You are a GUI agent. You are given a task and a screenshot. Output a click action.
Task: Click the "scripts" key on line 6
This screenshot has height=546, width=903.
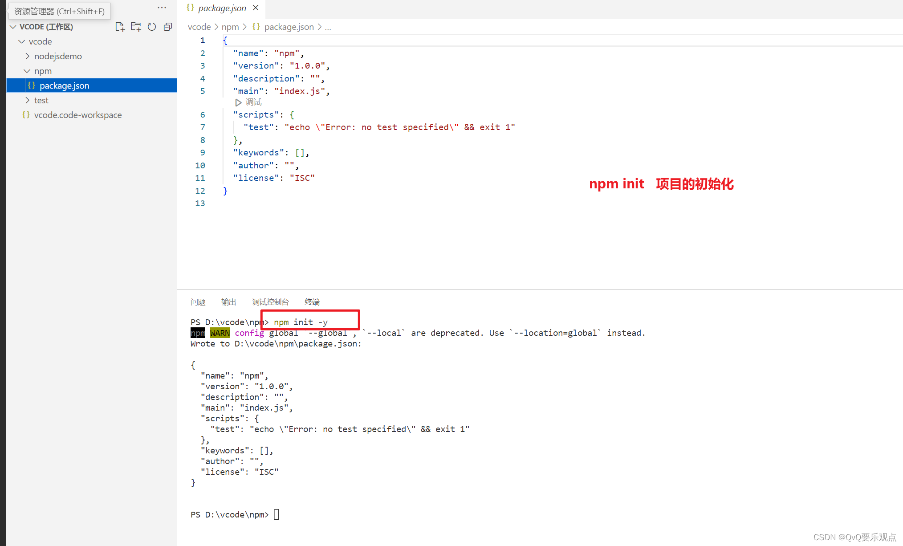pos(256,114)
